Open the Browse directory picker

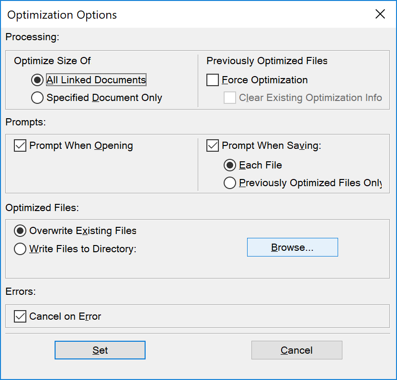tap(292, 247)
